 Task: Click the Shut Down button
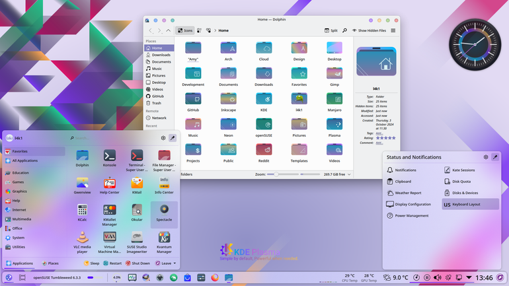137,264
